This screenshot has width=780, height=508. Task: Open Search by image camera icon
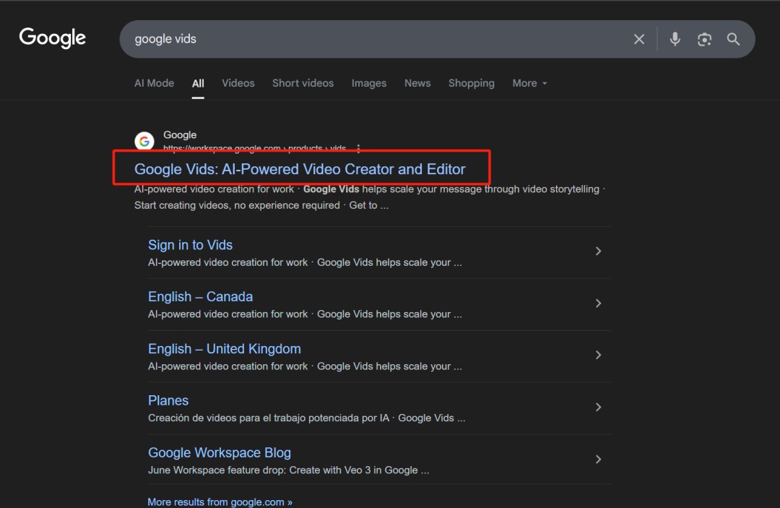tap(704, 39)
